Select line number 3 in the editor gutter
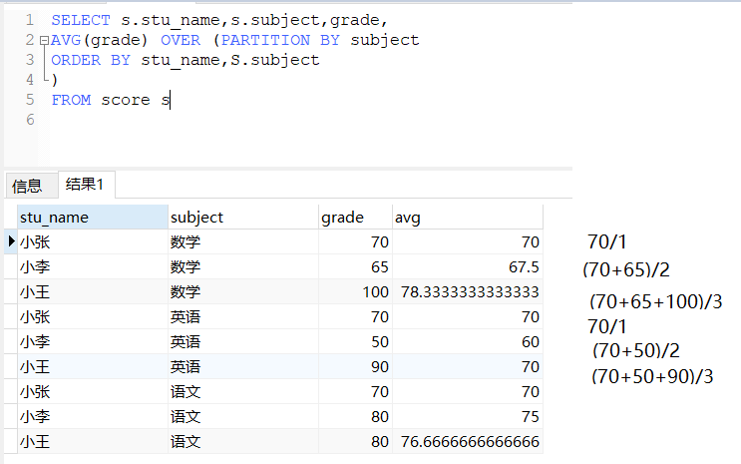 click(30, 60)
